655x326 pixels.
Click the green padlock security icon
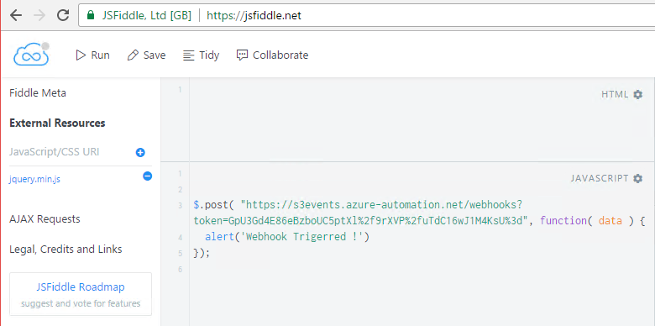90,15
